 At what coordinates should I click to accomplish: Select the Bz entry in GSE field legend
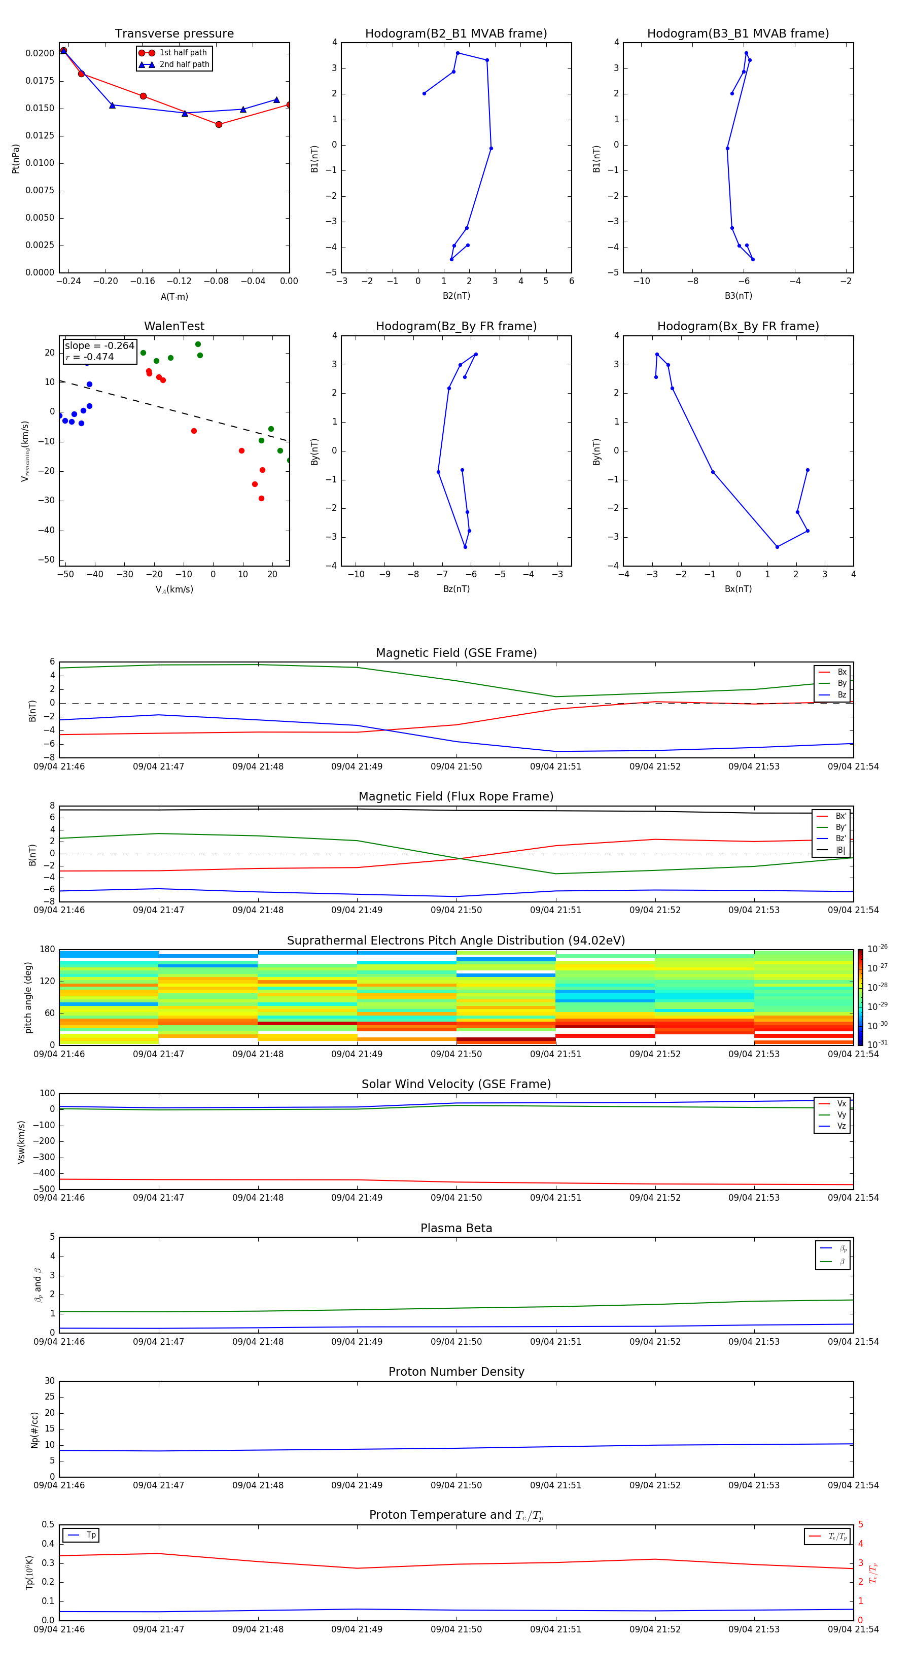click(832, 694)
